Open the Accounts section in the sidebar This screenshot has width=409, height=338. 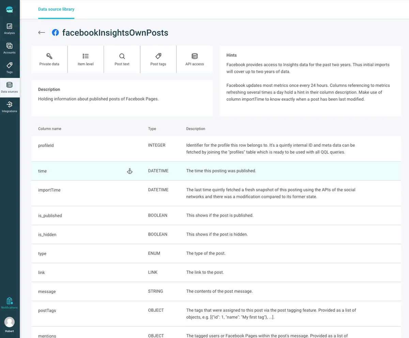pos(9,47)
